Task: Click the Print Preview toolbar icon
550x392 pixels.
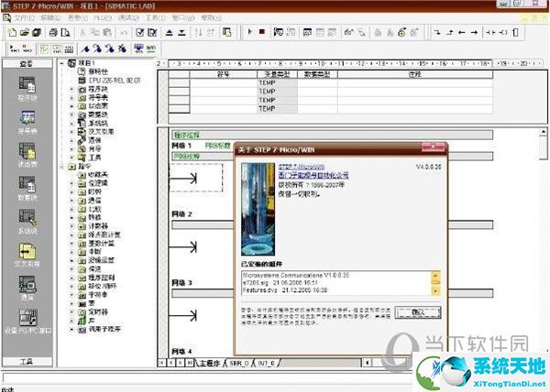Action: click(x=66, y=33)
